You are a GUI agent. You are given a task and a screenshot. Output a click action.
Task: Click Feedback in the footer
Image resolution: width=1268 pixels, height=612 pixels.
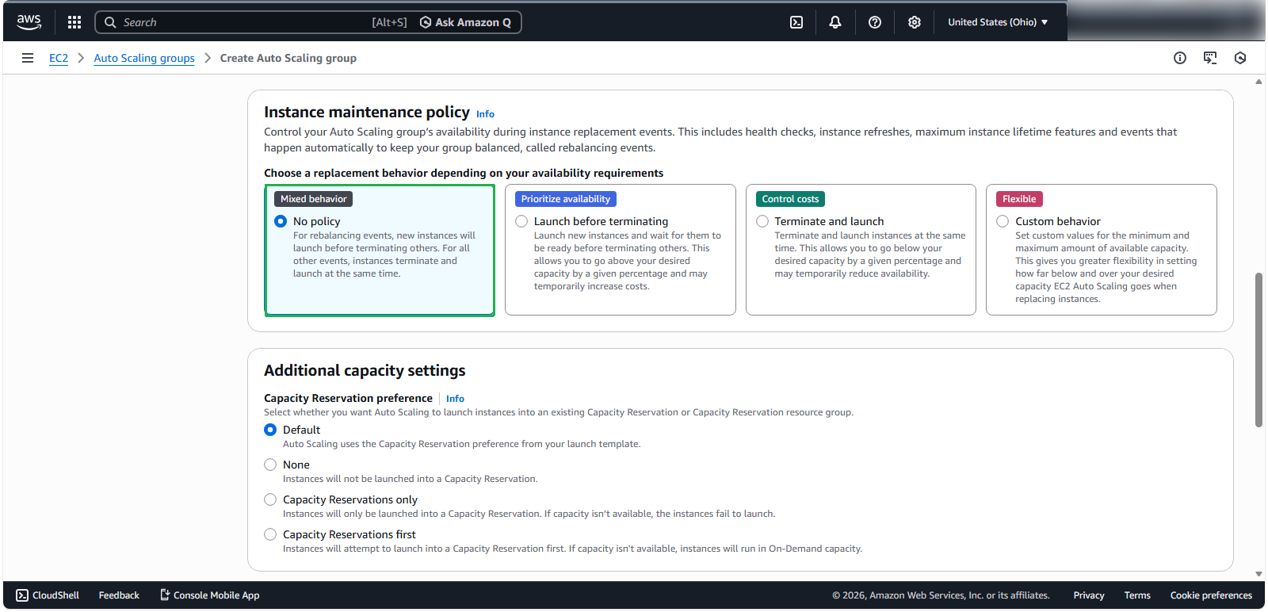click(x=119, y=595)
